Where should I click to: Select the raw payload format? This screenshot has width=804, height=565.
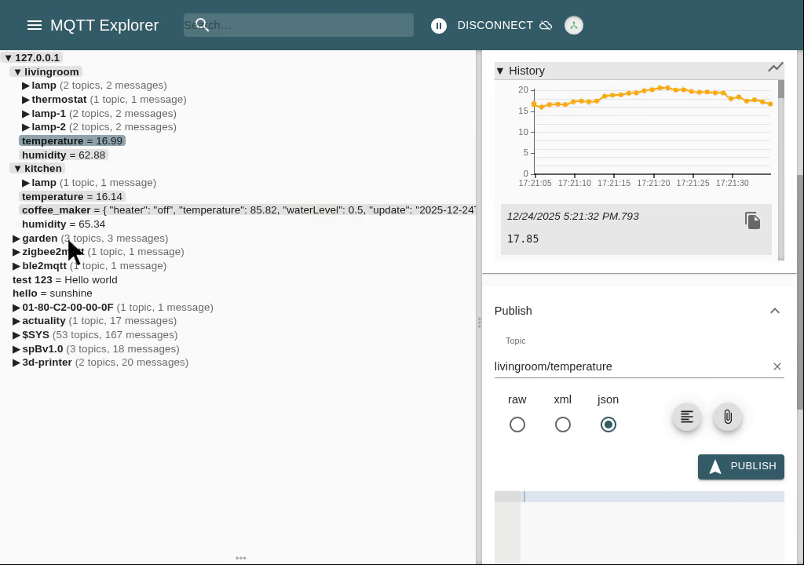tap(517, 425)
